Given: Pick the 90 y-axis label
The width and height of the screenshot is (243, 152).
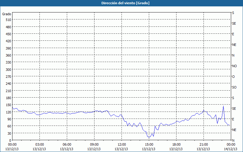Looking at the screenshot, I should 9,119.
